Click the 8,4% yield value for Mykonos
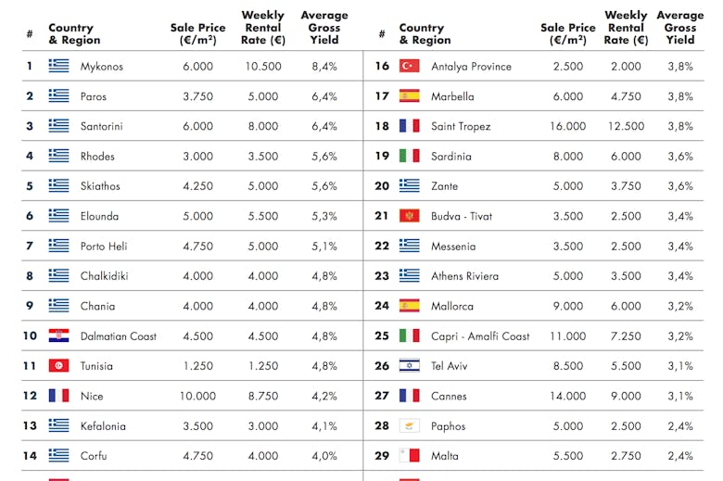Screen dimensions: 723x481 [x=324, y=66]
